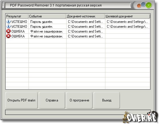Click first row's source document path
The image size is (159, 124).
[85, 22]
